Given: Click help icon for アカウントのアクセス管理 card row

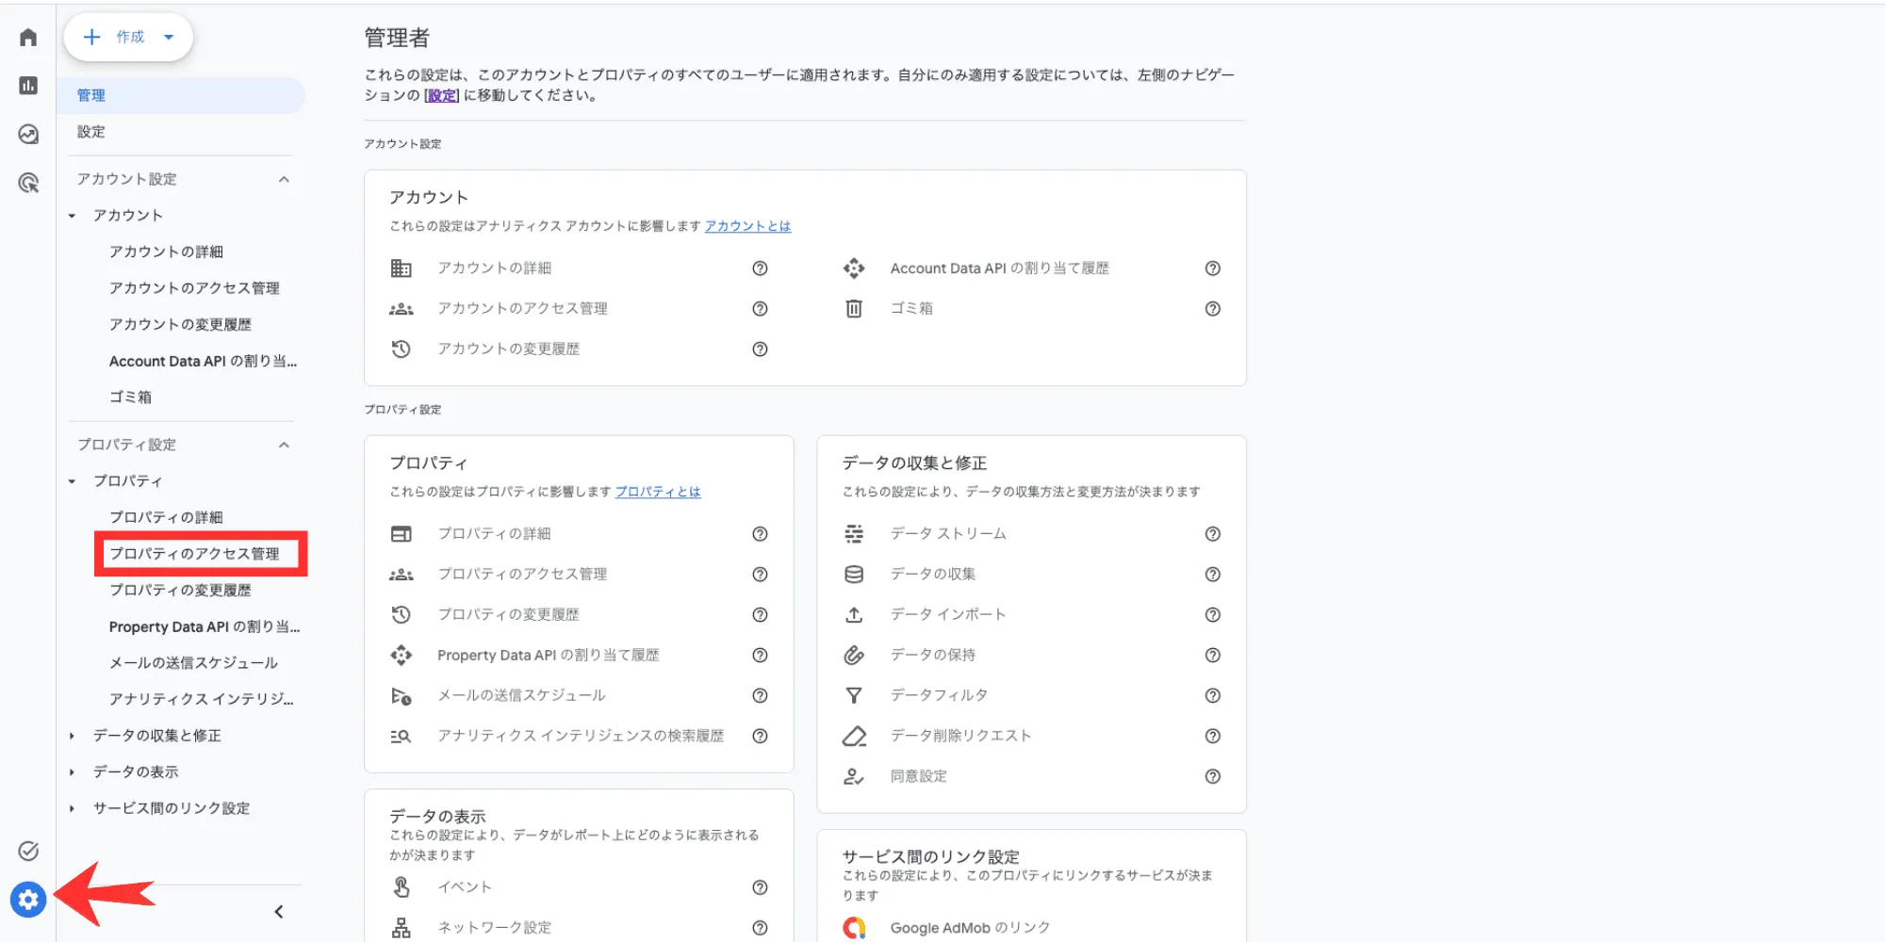Looking at the screenshot, I should tap(760, 309).
